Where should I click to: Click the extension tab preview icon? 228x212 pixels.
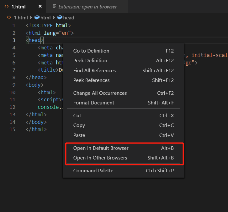point(54,7)
